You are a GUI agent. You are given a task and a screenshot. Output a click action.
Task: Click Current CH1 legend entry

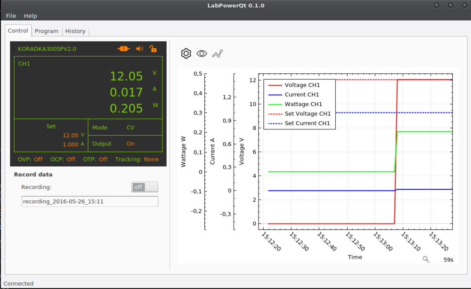click(x=293, y=95)
